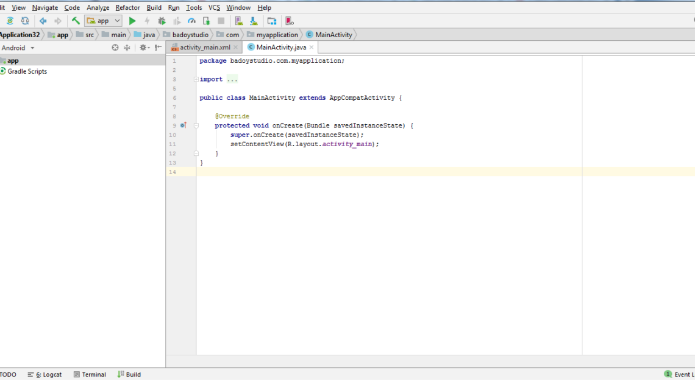Viewport: 695px width, 380px height.
Task: Navigate back with the left arrow icon
Action: click(43, 21)
